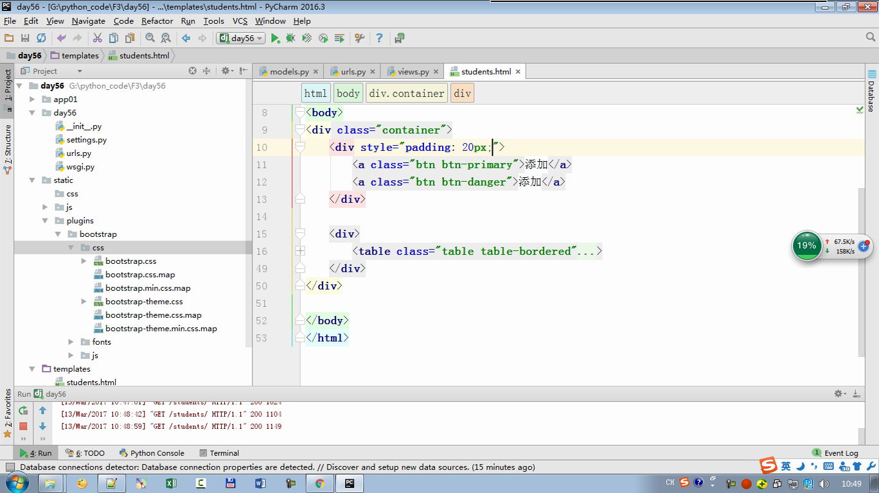
Task: Open the Refactor menu
Action: coord(157,21)
